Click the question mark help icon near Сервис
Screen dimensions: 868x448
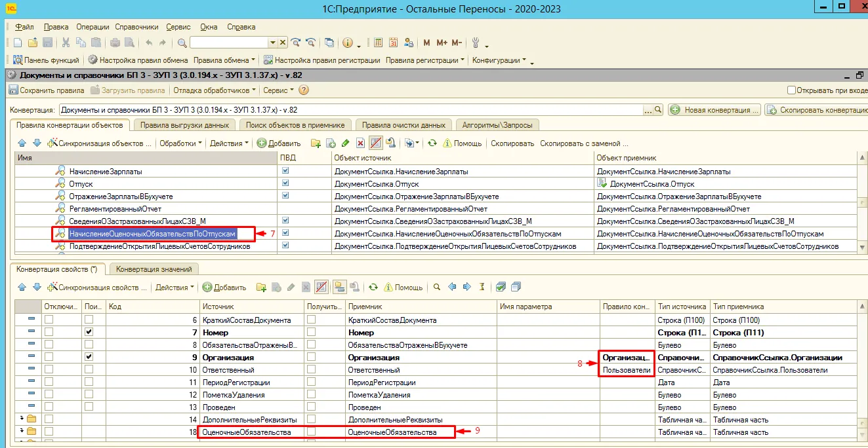304,90
